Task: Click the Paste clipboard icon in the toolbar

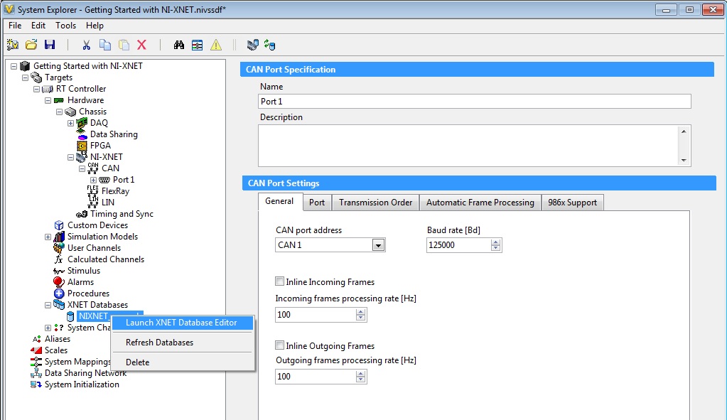Action: [x=124, y=45]
